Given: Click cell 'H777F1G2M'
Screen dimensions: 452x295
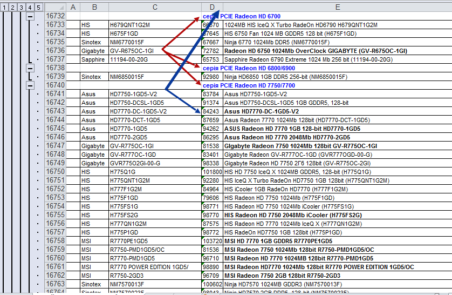Looking at the screenshot, I should pos(155,189).
